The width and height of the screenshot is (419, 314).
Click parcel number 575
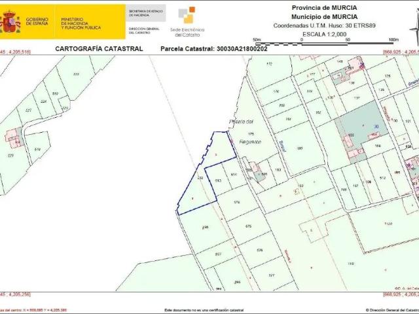click(x=248, y=226)
